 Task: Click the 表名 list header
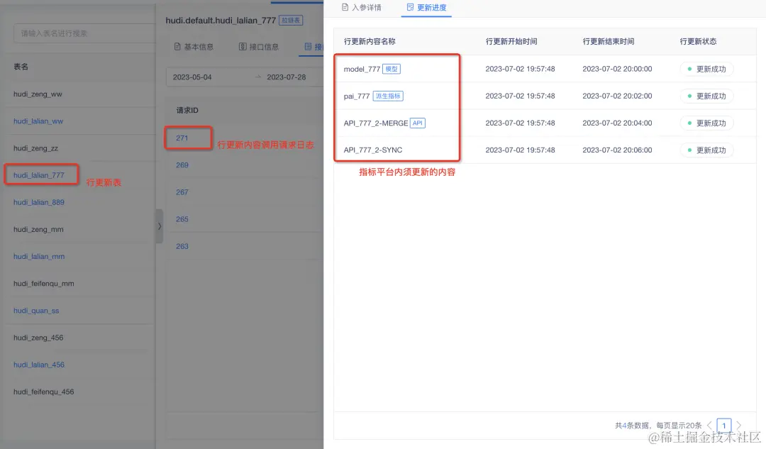21,67
